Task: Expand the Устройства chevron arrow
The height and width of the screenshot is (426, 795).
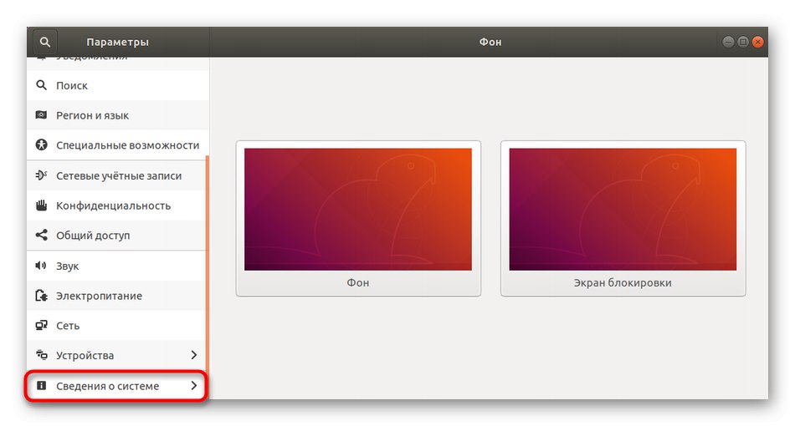Action: point(193,355)
